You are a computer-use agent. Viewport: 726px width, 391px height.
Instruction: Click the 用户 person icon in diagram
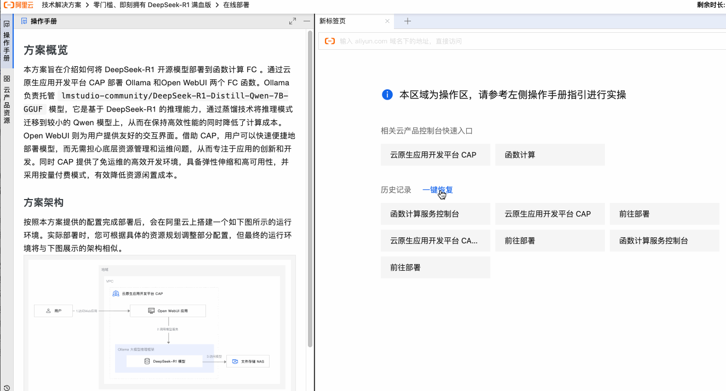[49, 311]
